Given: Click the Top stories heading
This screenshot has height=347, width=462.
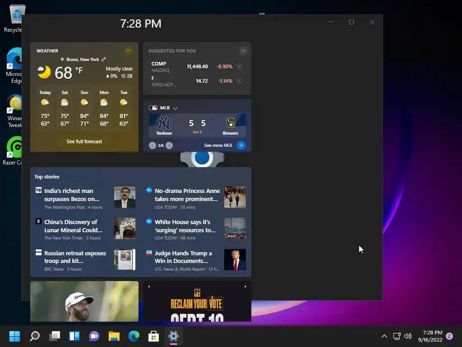Looking at the screenshot, I should coord(47,177).
